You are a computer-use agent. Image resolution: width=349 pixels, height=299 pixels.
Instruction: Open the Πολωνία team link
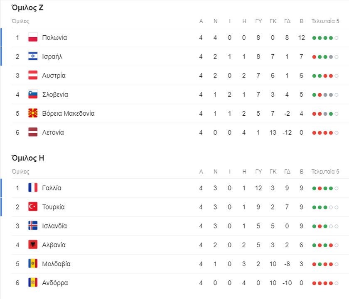54,38
